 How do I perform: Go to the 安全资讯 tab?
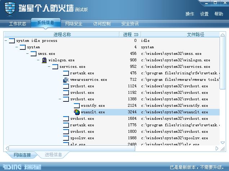click(130, 24)
